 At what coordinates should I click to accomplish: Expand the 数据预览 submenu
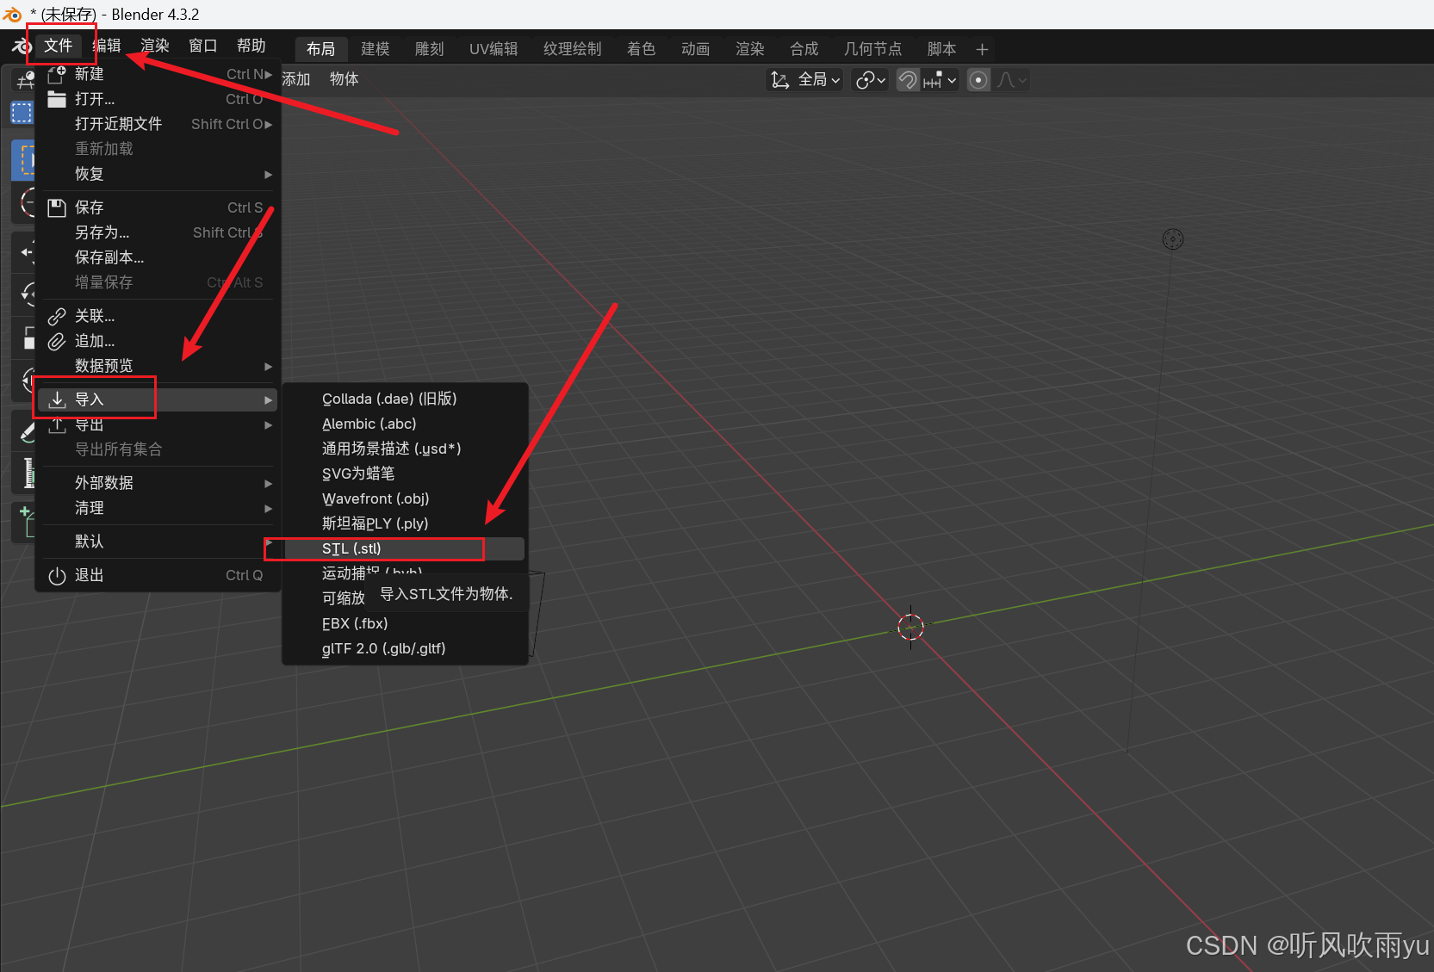[x=158, y=366]
